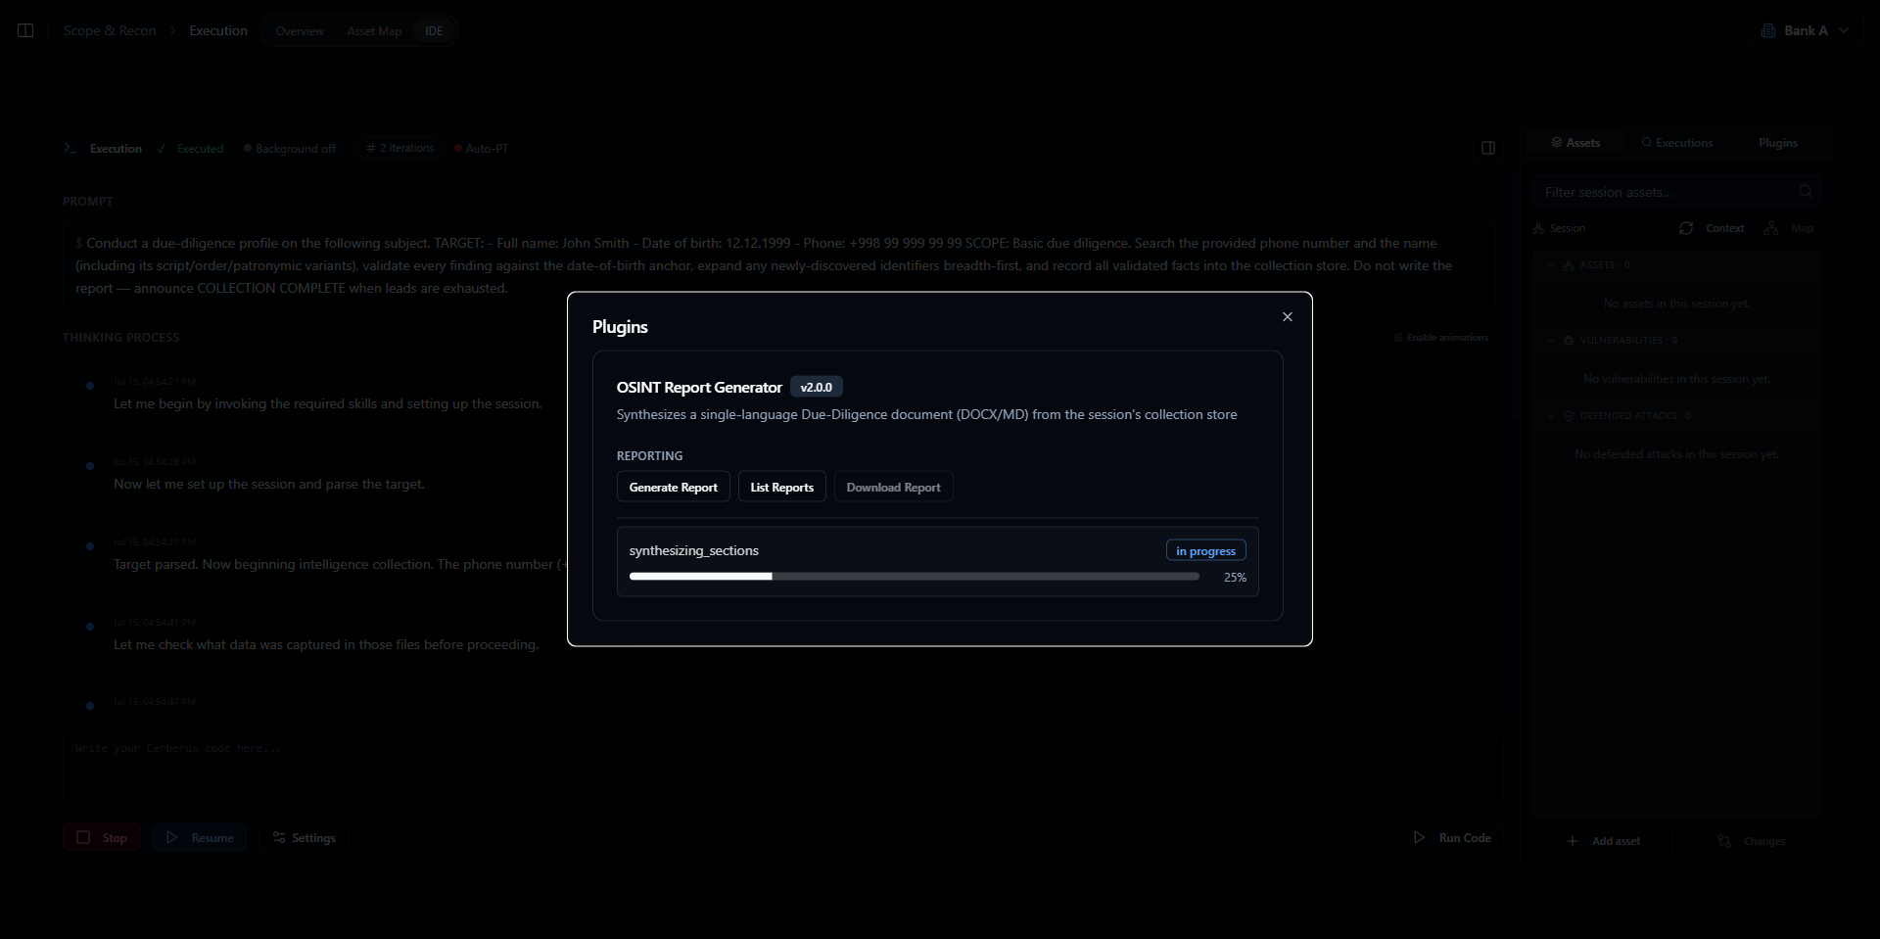Click the Assets tab layers icon

[1557, 143]
